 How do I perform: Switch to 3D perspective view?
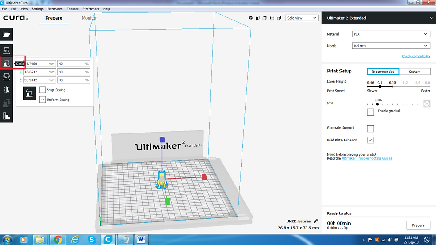pos(250,18)
